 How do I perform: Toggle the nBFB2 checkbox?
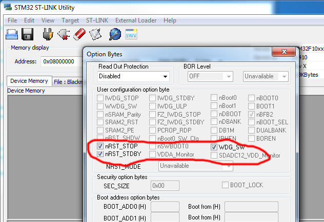click(251, 114)
